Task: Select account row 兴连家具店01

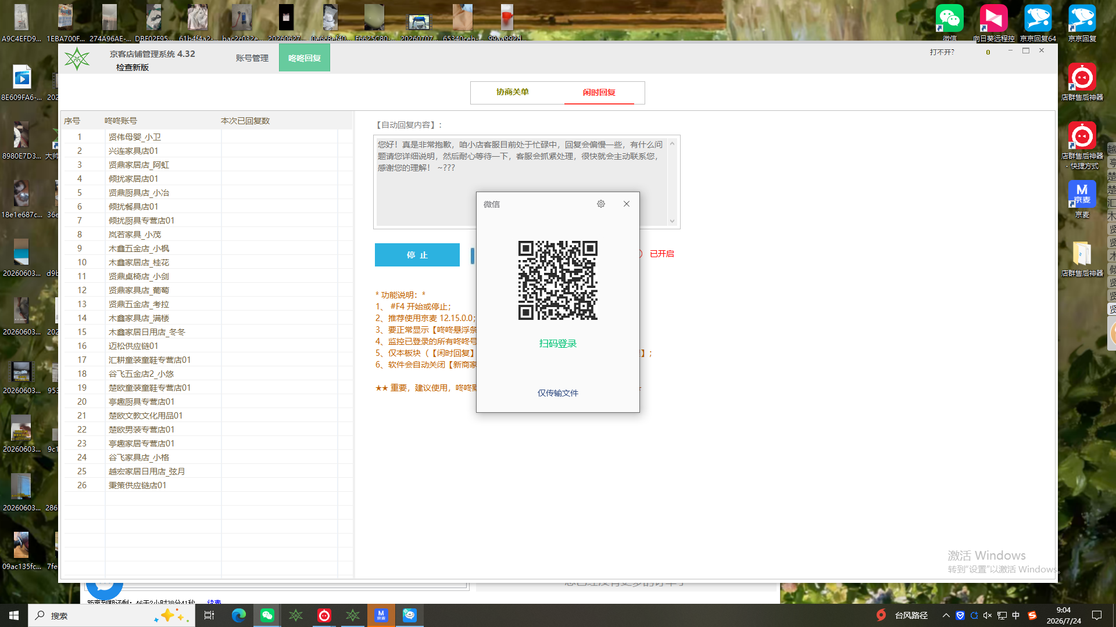Action: coord(207,151)
